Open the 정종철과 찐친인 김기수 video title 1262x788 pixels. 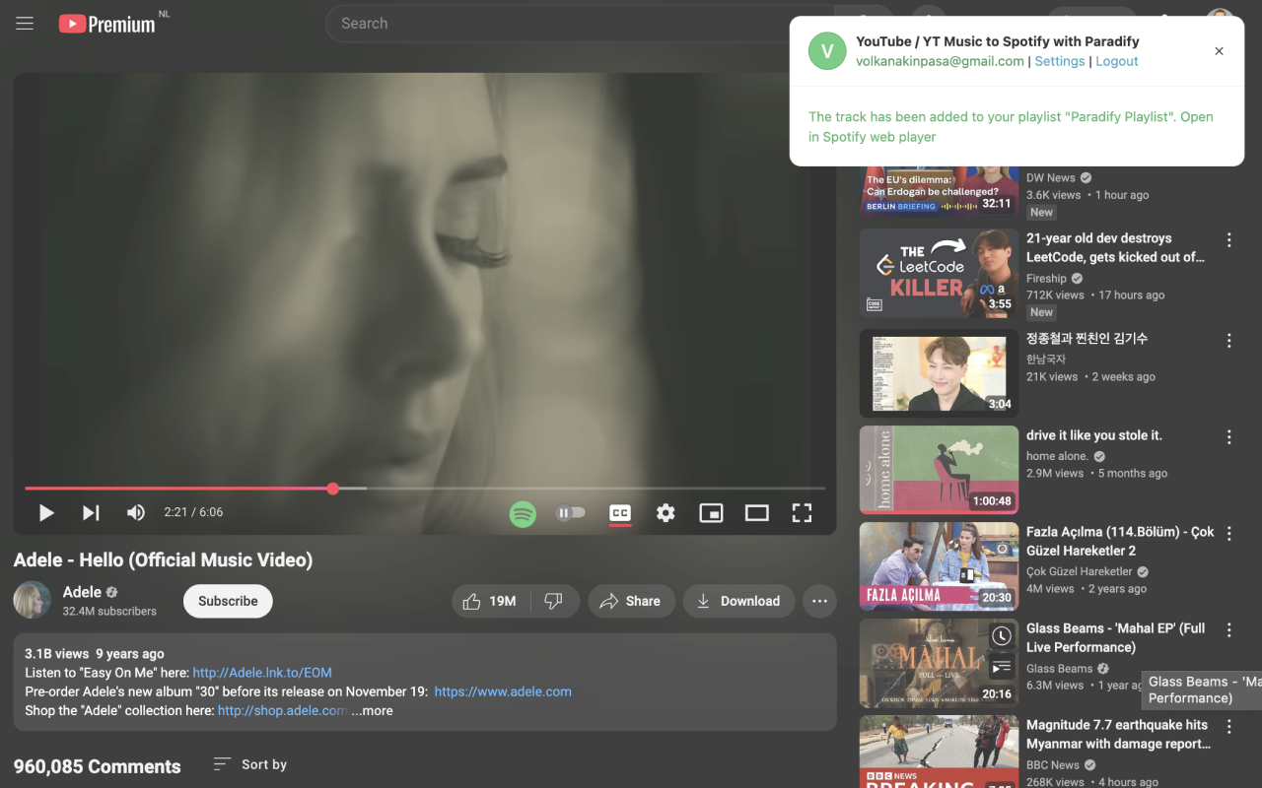tap(1087, 338)
